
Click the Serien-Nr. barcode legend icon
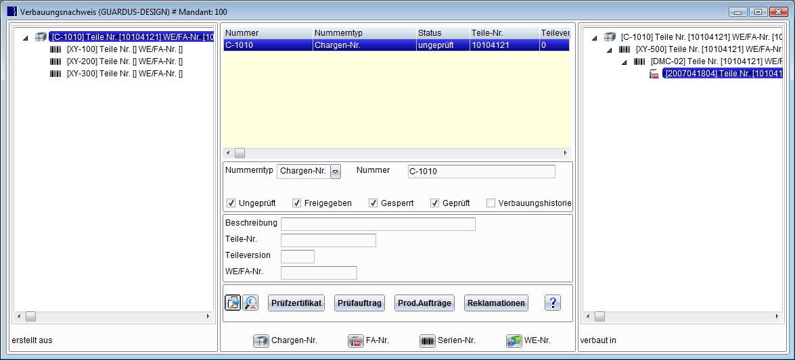pyautogui.click(x=428, y=341)
